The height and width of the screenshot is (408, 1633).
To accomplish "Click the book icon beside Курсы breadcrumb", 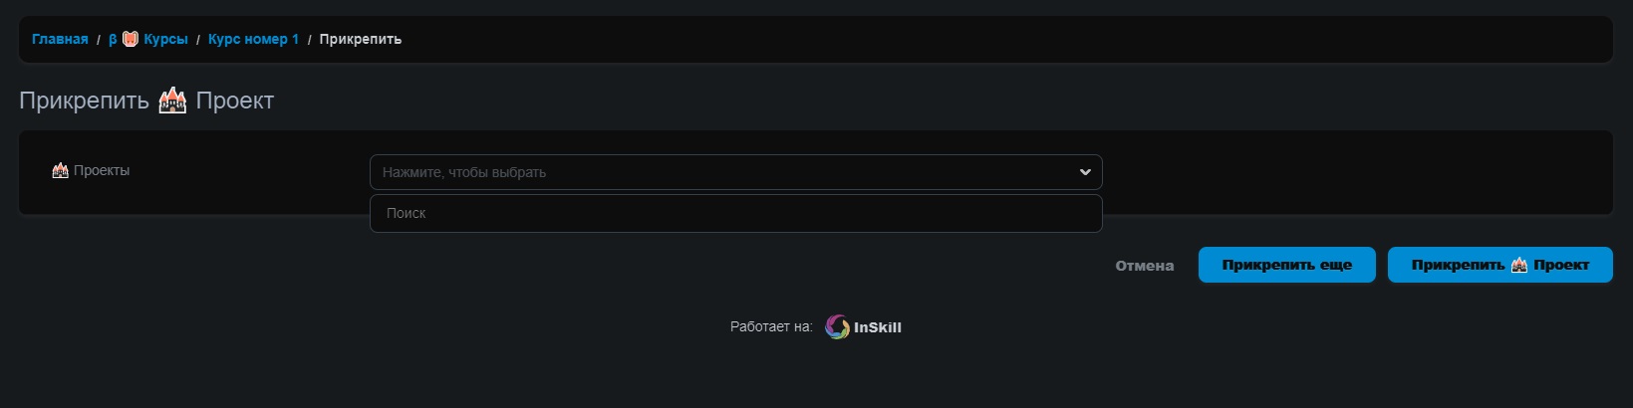I will pyautogui.click(x=131, y=39).
